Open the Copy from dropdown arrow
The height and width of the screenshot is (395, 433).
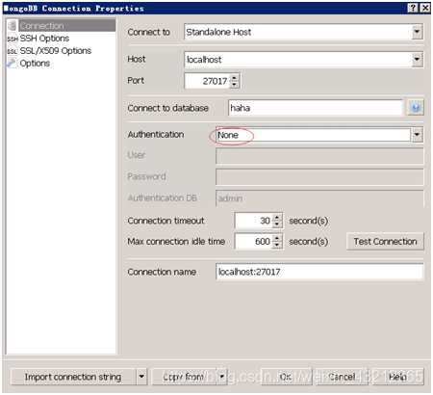(222, 377)
